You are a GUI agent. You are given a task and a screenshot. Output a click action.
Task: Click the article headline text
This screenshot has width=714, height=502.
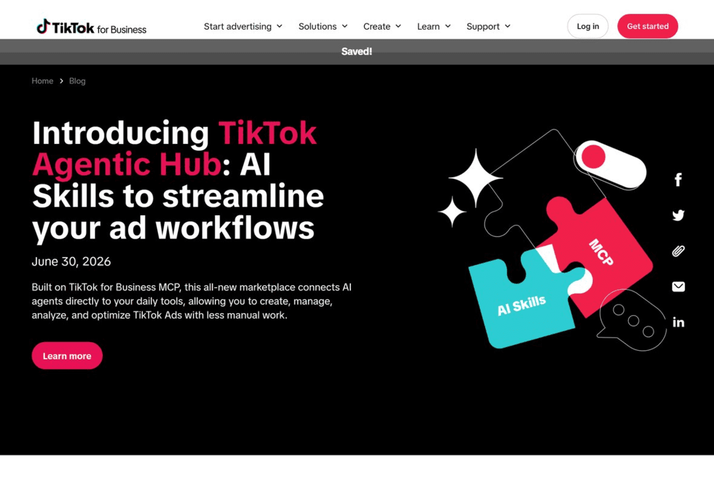pyautogui.click(x=178, y=180)
